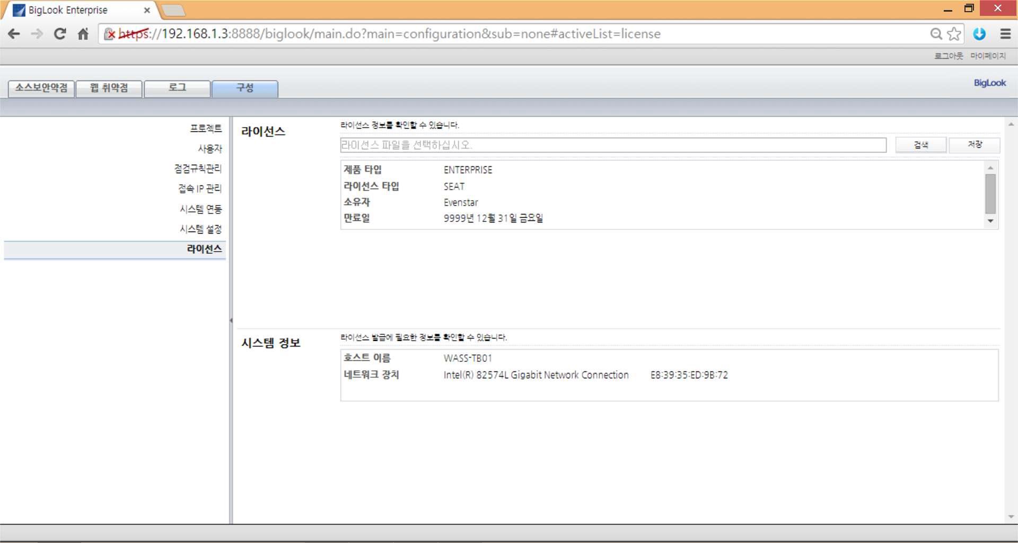The height and width of the screenshot is (543, 1018).
Task: Open 사용자 in the sidebar
Action: tap(210, 148)
